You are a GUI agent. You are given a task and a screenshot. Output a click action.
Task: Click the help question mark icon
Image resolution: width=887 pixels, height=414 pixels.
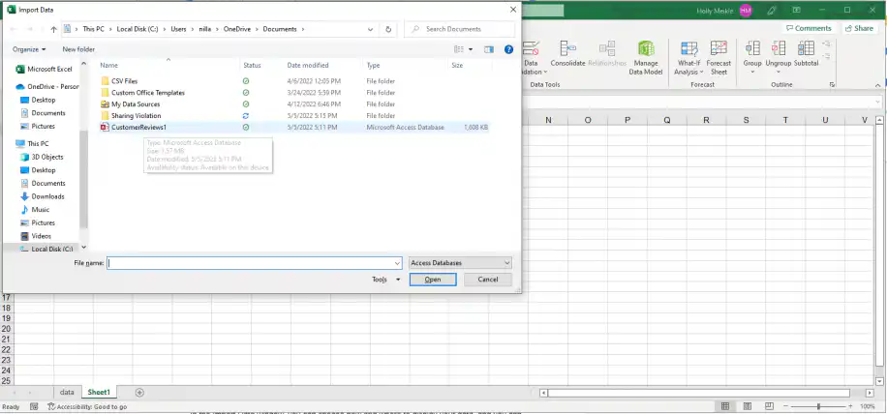(x=508, y=49)
